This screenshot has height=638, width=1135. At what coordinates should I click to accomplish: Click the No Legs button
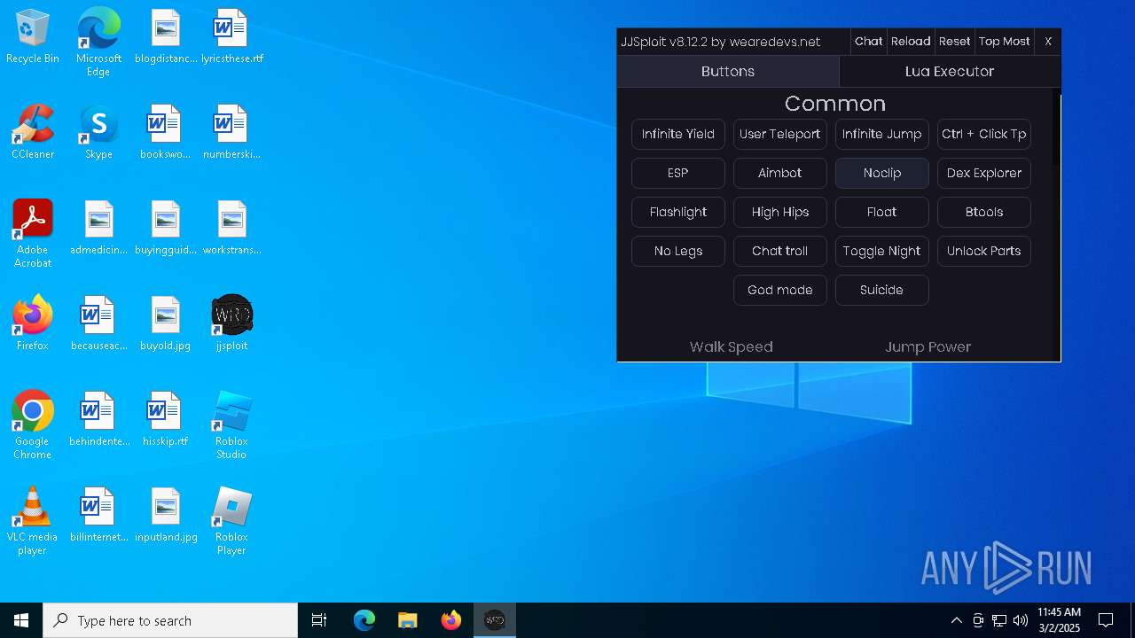pos(678,251)
